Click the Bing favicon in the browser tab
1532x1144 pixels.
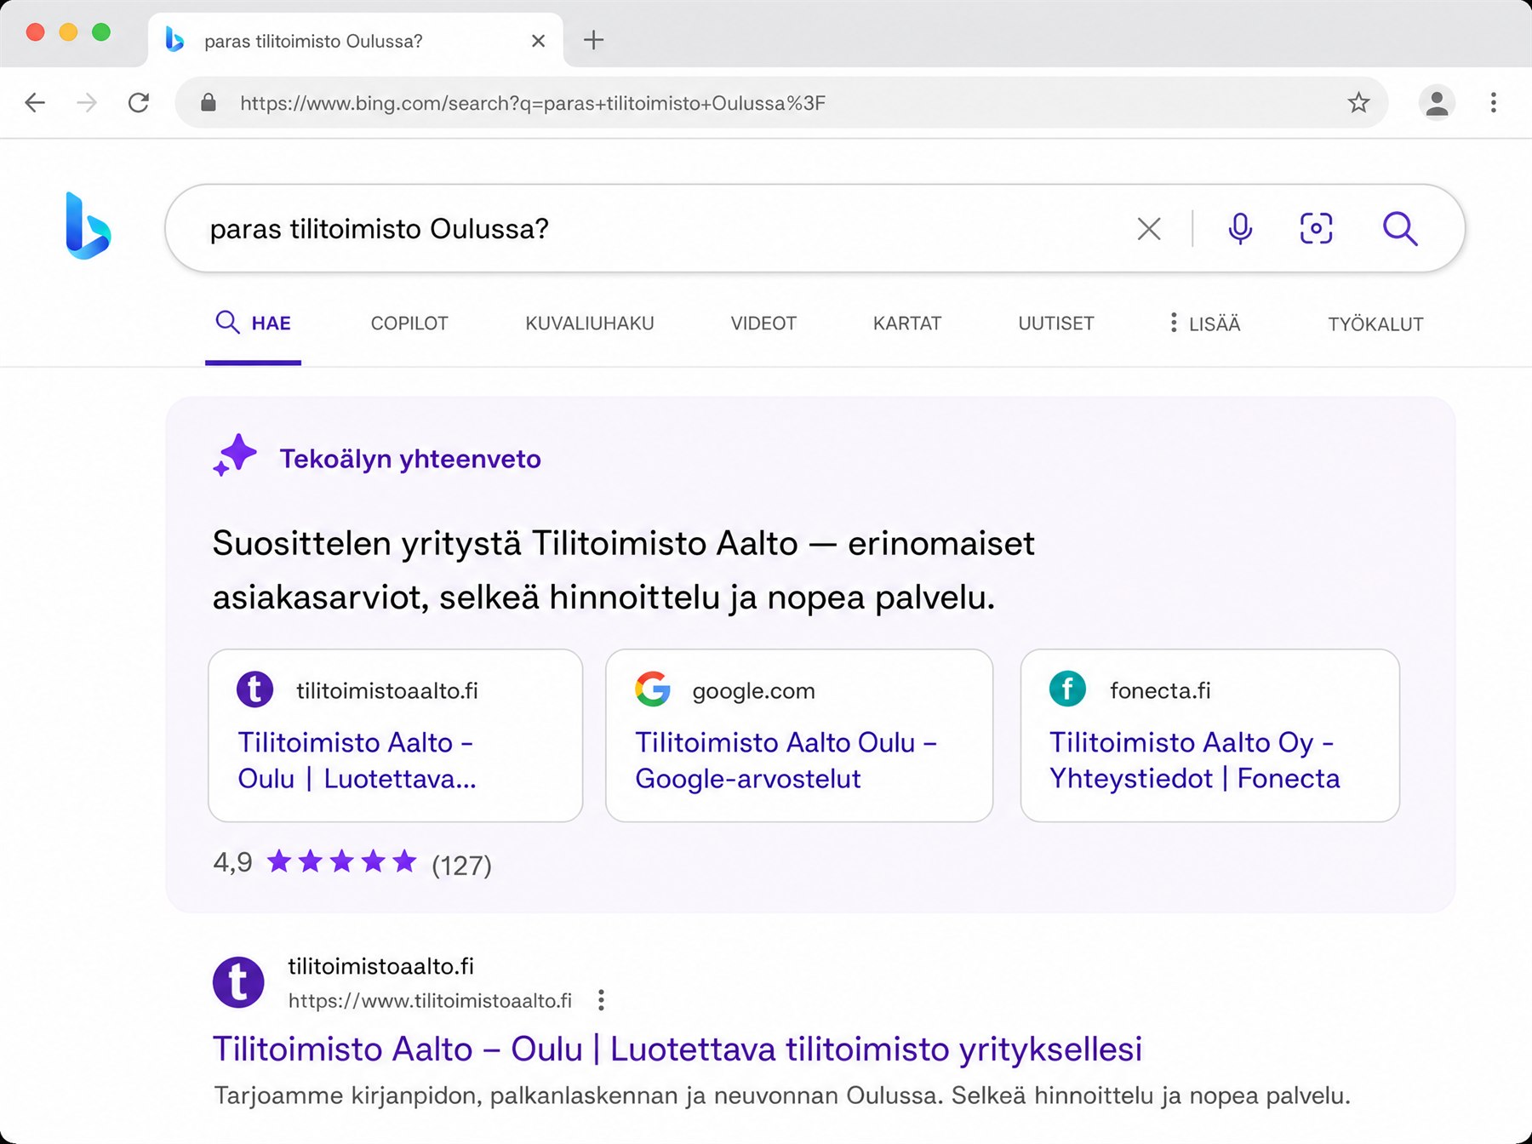pos(174,40)
